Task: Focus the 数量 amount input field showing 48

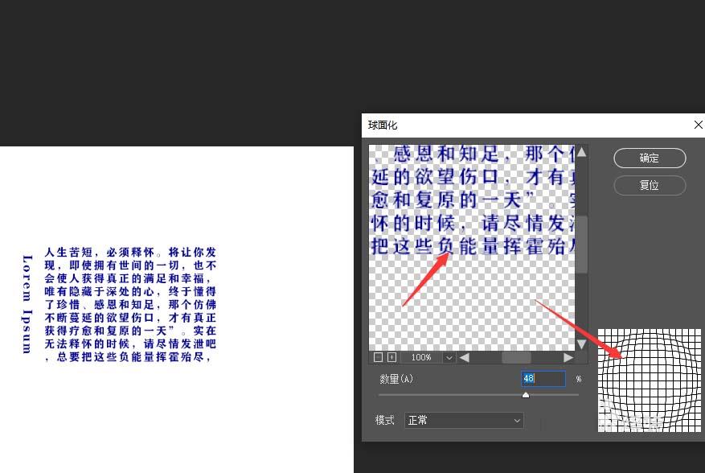Action: [x=543, y=379]
